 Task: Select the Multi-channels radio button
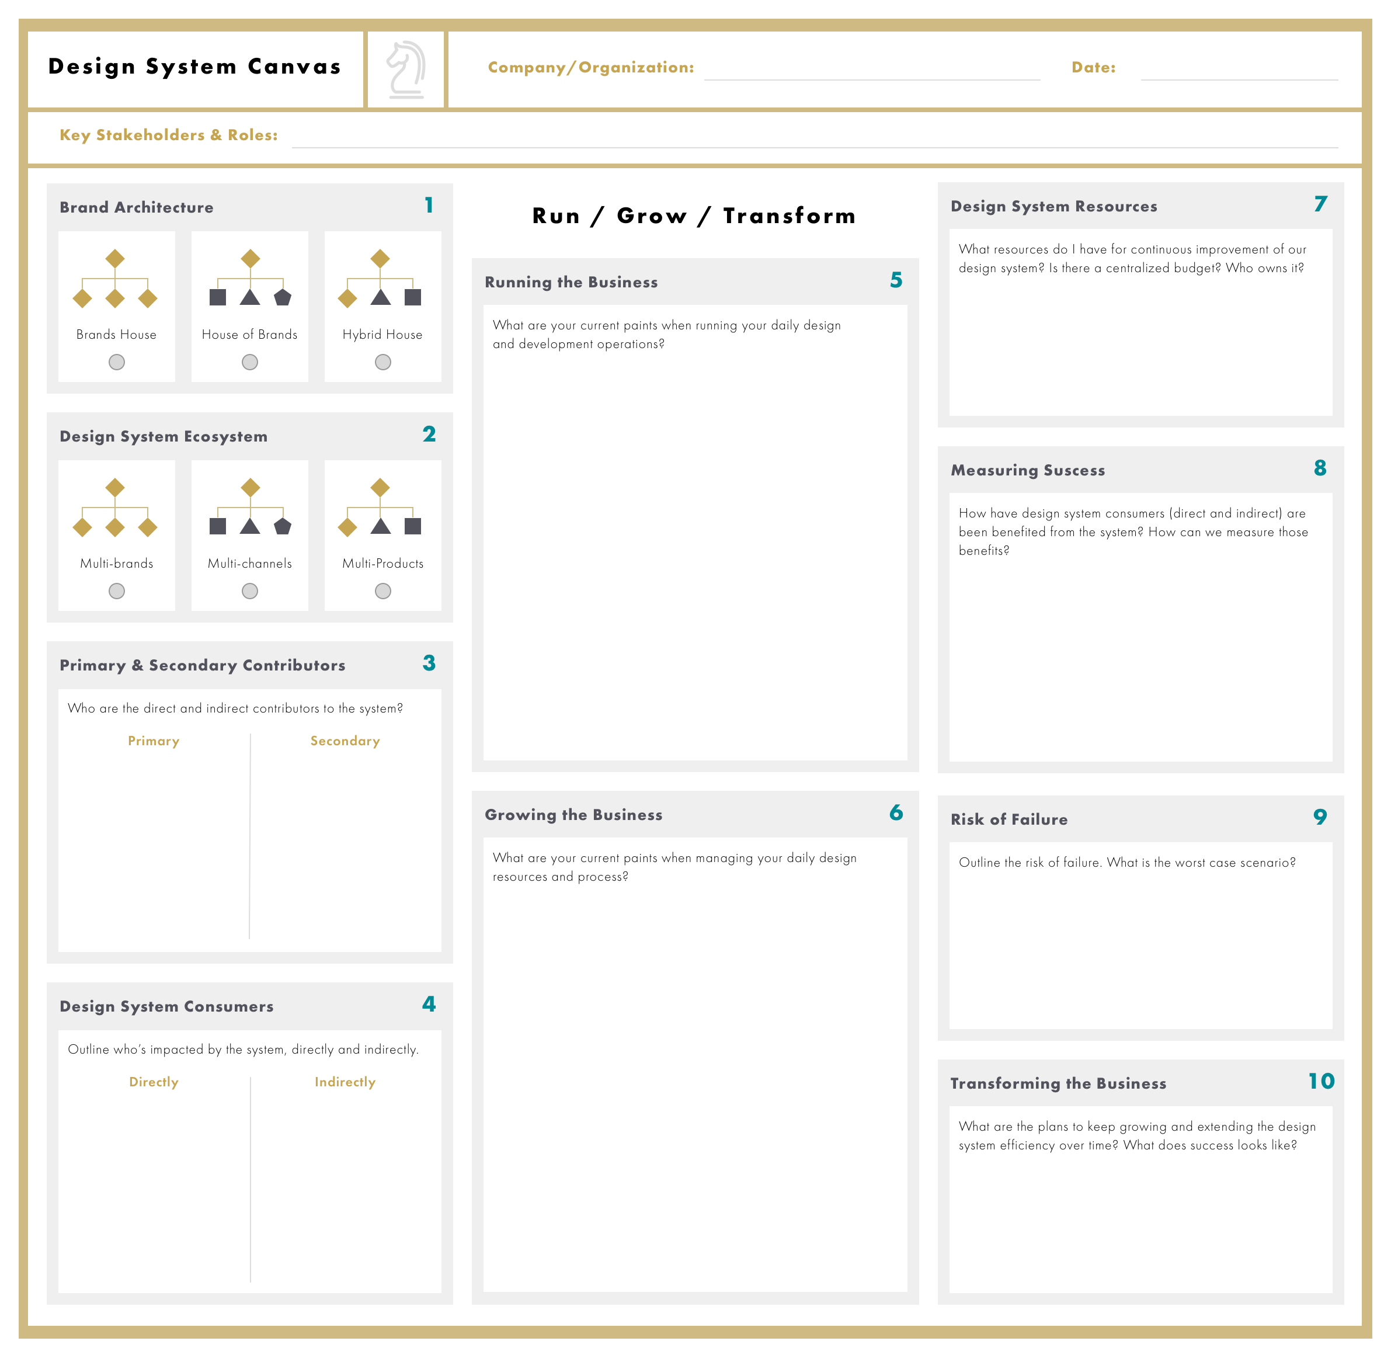(250, 592)
